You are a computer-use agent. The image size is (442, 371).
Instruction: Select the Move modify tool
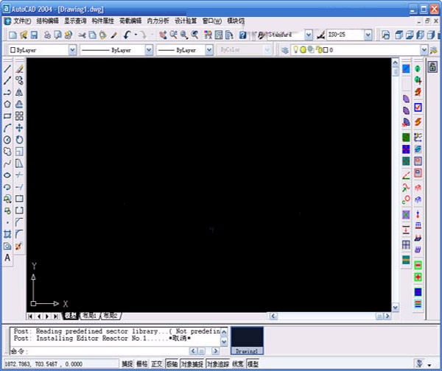20,127
